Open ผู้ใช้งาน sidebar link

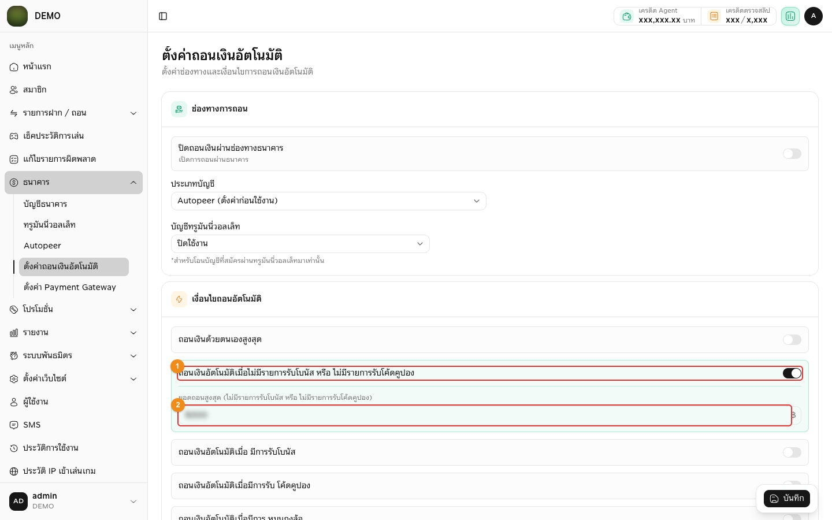tap(73, 402)
